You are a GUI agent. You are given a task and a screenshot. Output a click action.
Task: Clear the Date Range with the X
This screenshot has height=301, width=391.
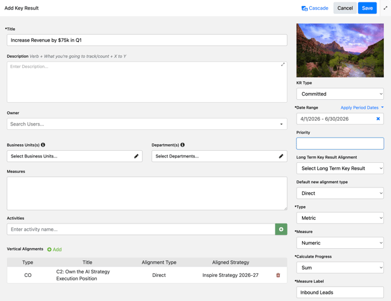[x=378, y=119]
